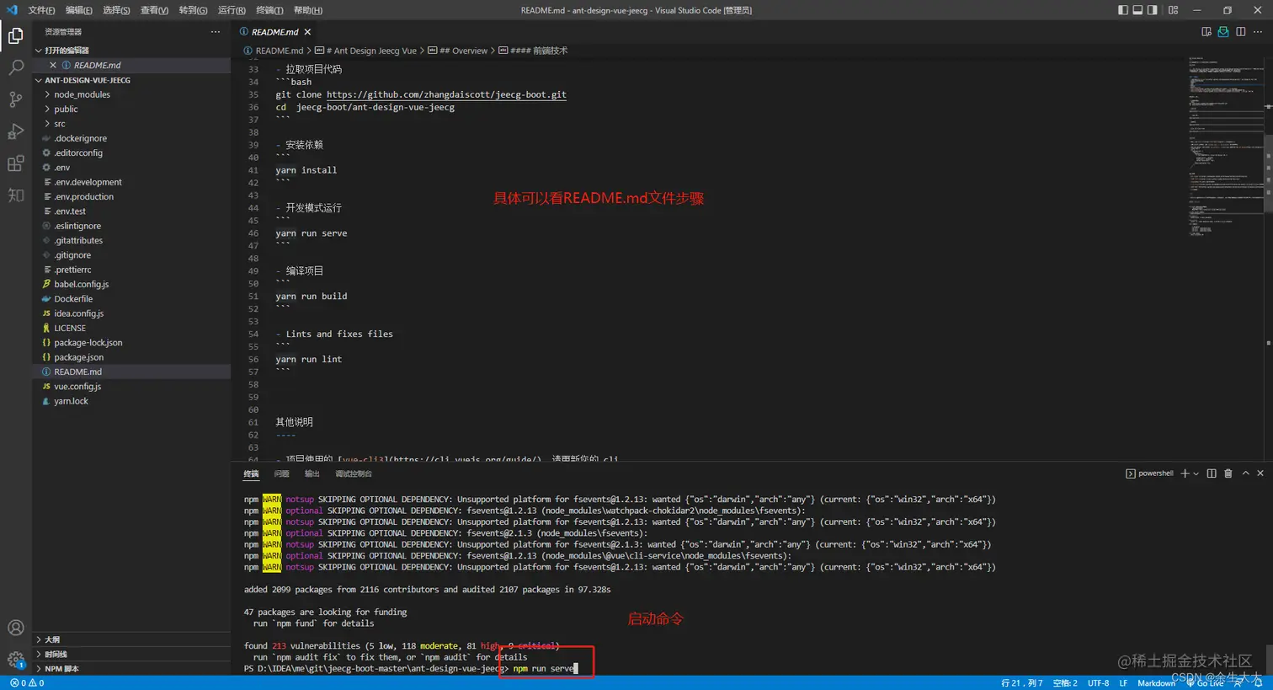This screenshot has height=690, width=1273.
Task: Close README.md in Open Editors list
Action: tap(53, 65)
